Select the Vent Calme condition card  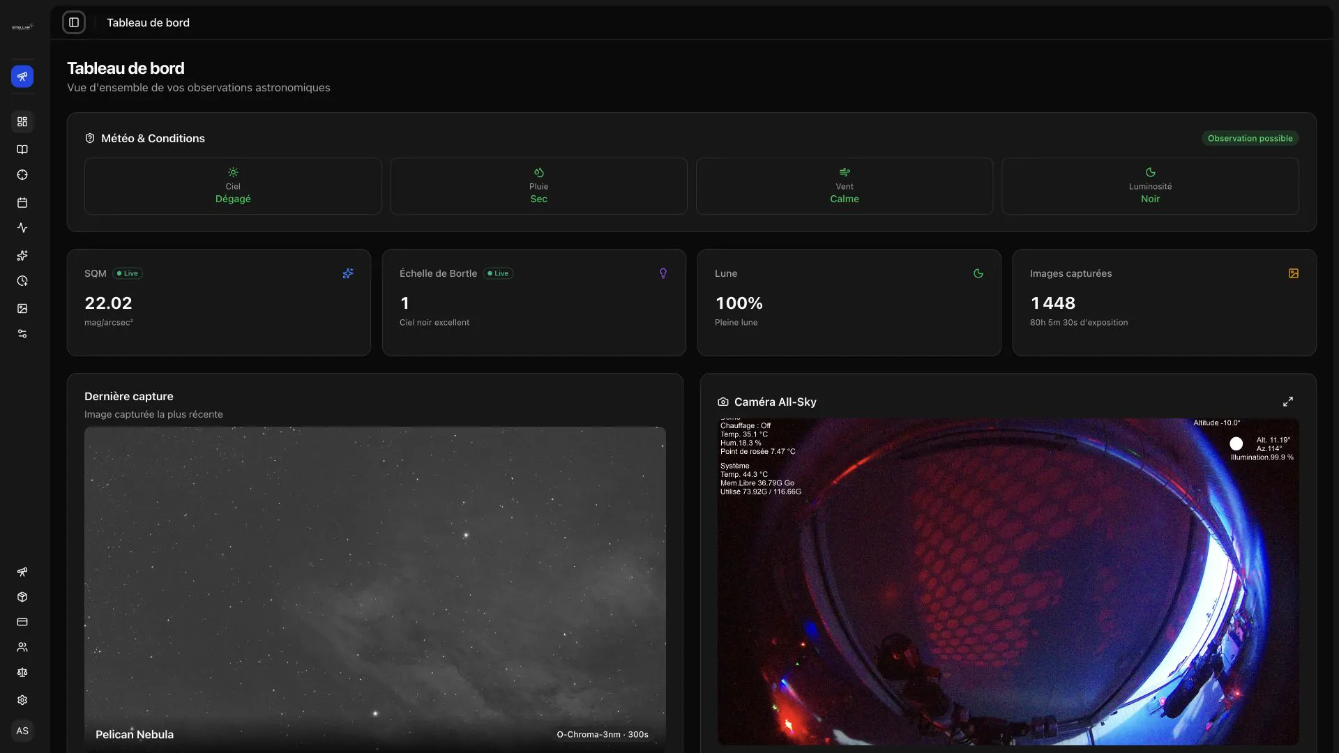point(845,186)
